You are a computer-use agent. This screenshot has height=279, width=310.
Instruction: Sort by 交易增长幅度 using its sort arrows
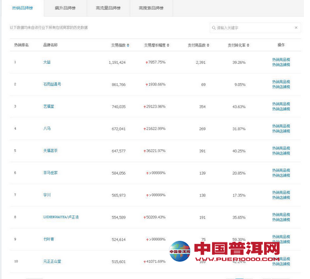[168, 45]
